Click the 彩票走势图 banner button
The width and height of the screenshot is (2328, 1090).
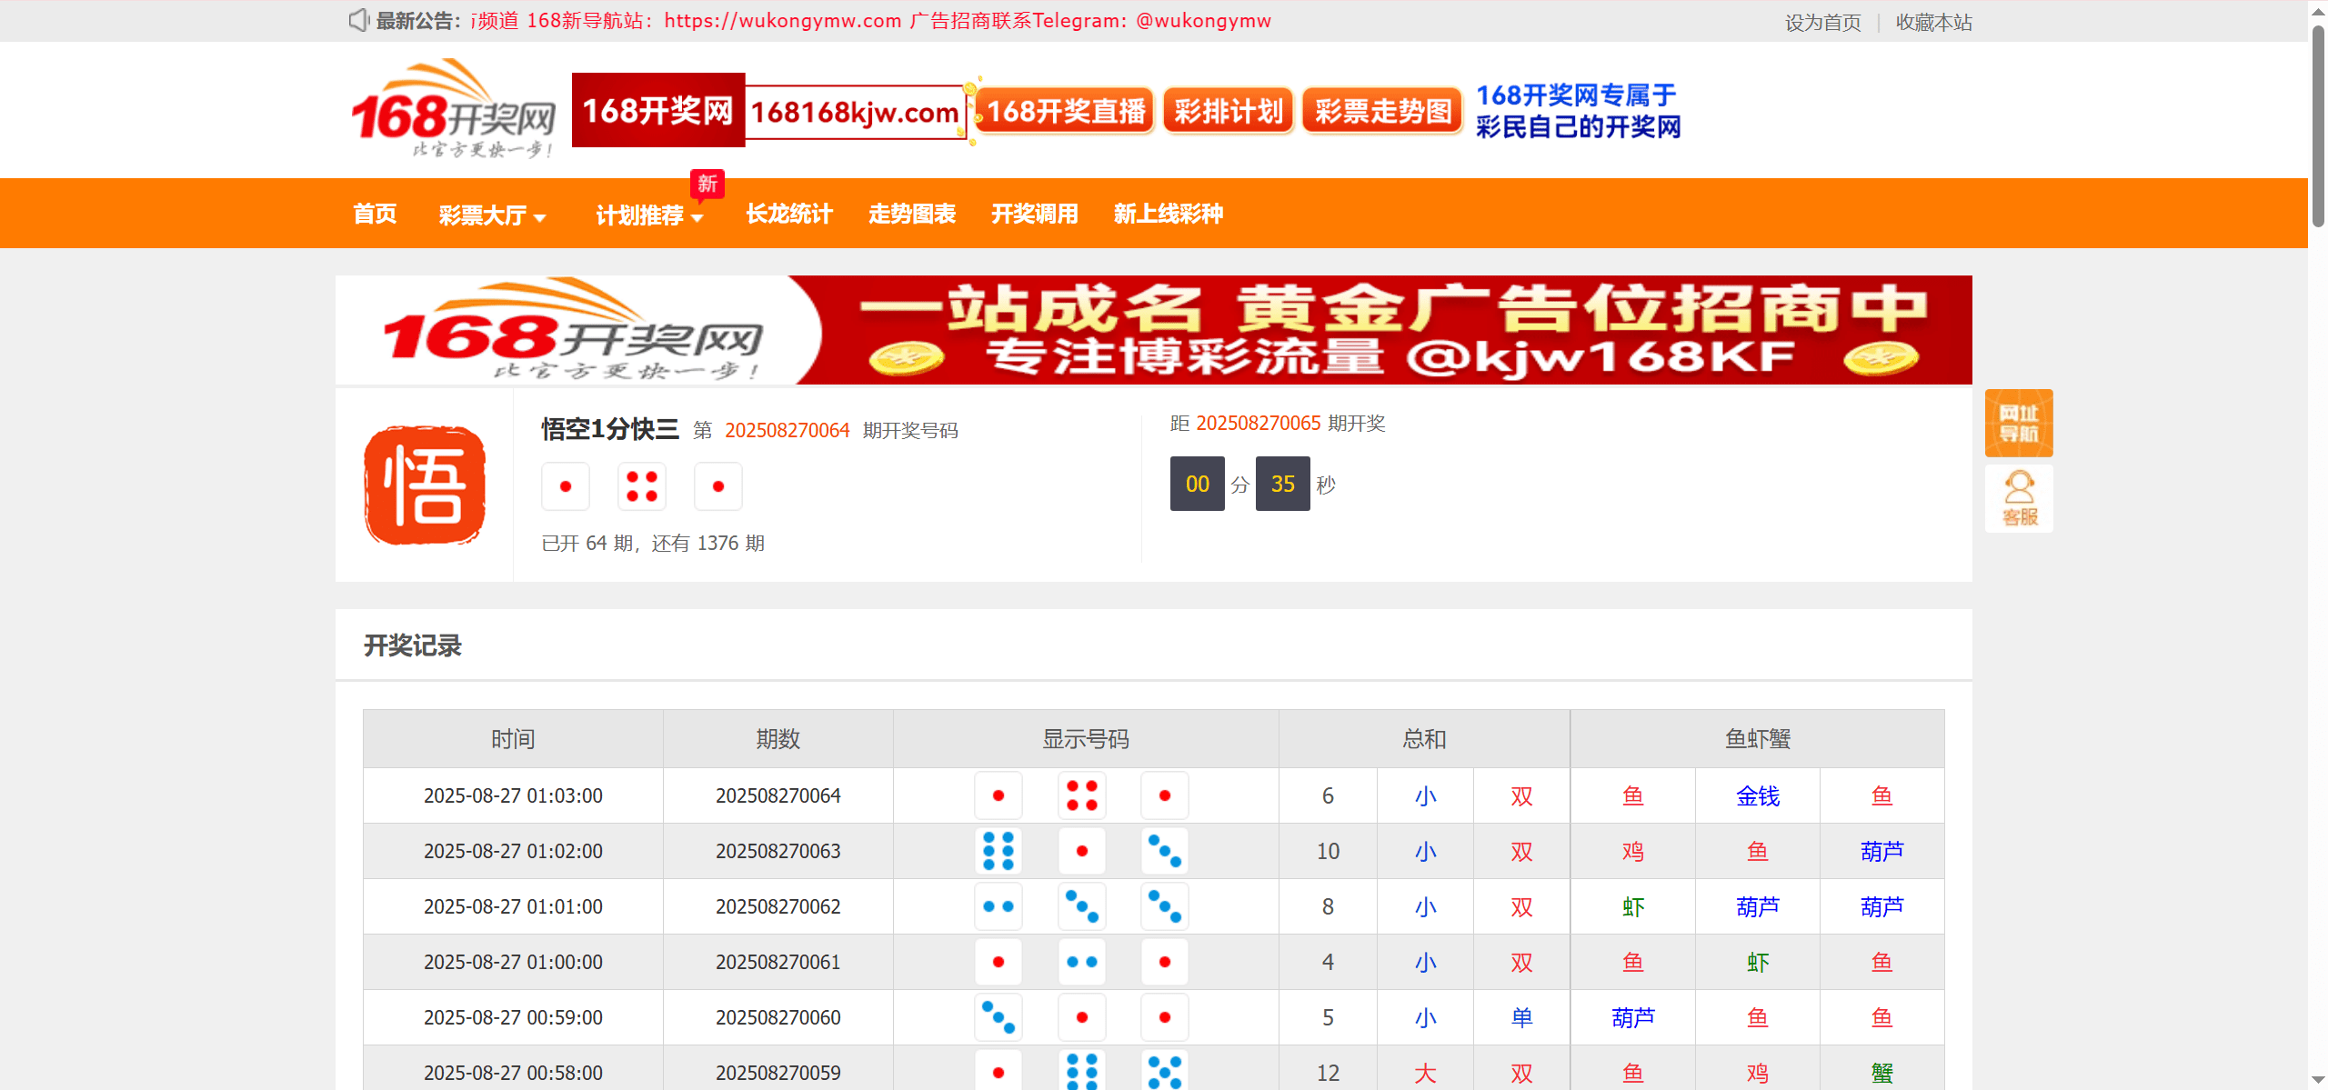tap(1382, 111)
